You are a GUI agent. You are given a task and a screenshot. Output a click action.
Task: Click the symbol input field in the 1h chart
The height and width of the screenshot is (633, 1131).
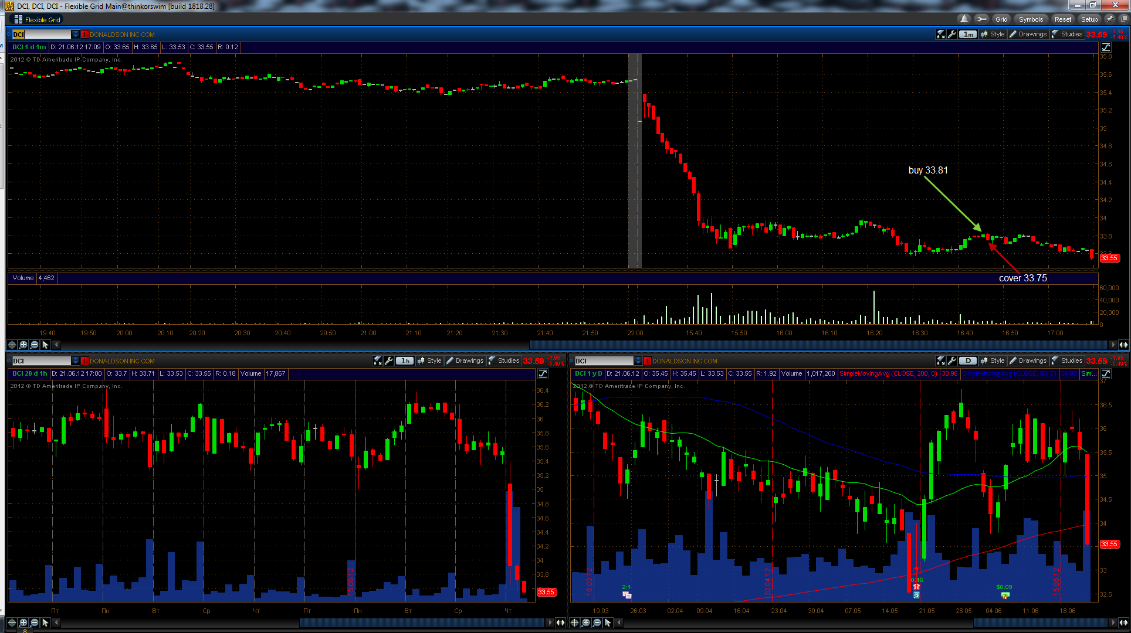[42, 361]
